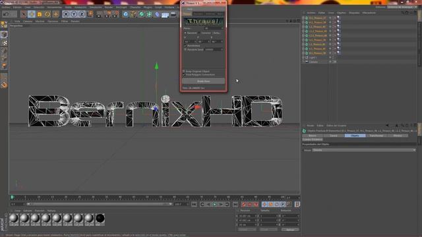Viewport: 422px width, 237px height.
Task: Select the first grey material sphere
Action: click(x=14, y=218)
